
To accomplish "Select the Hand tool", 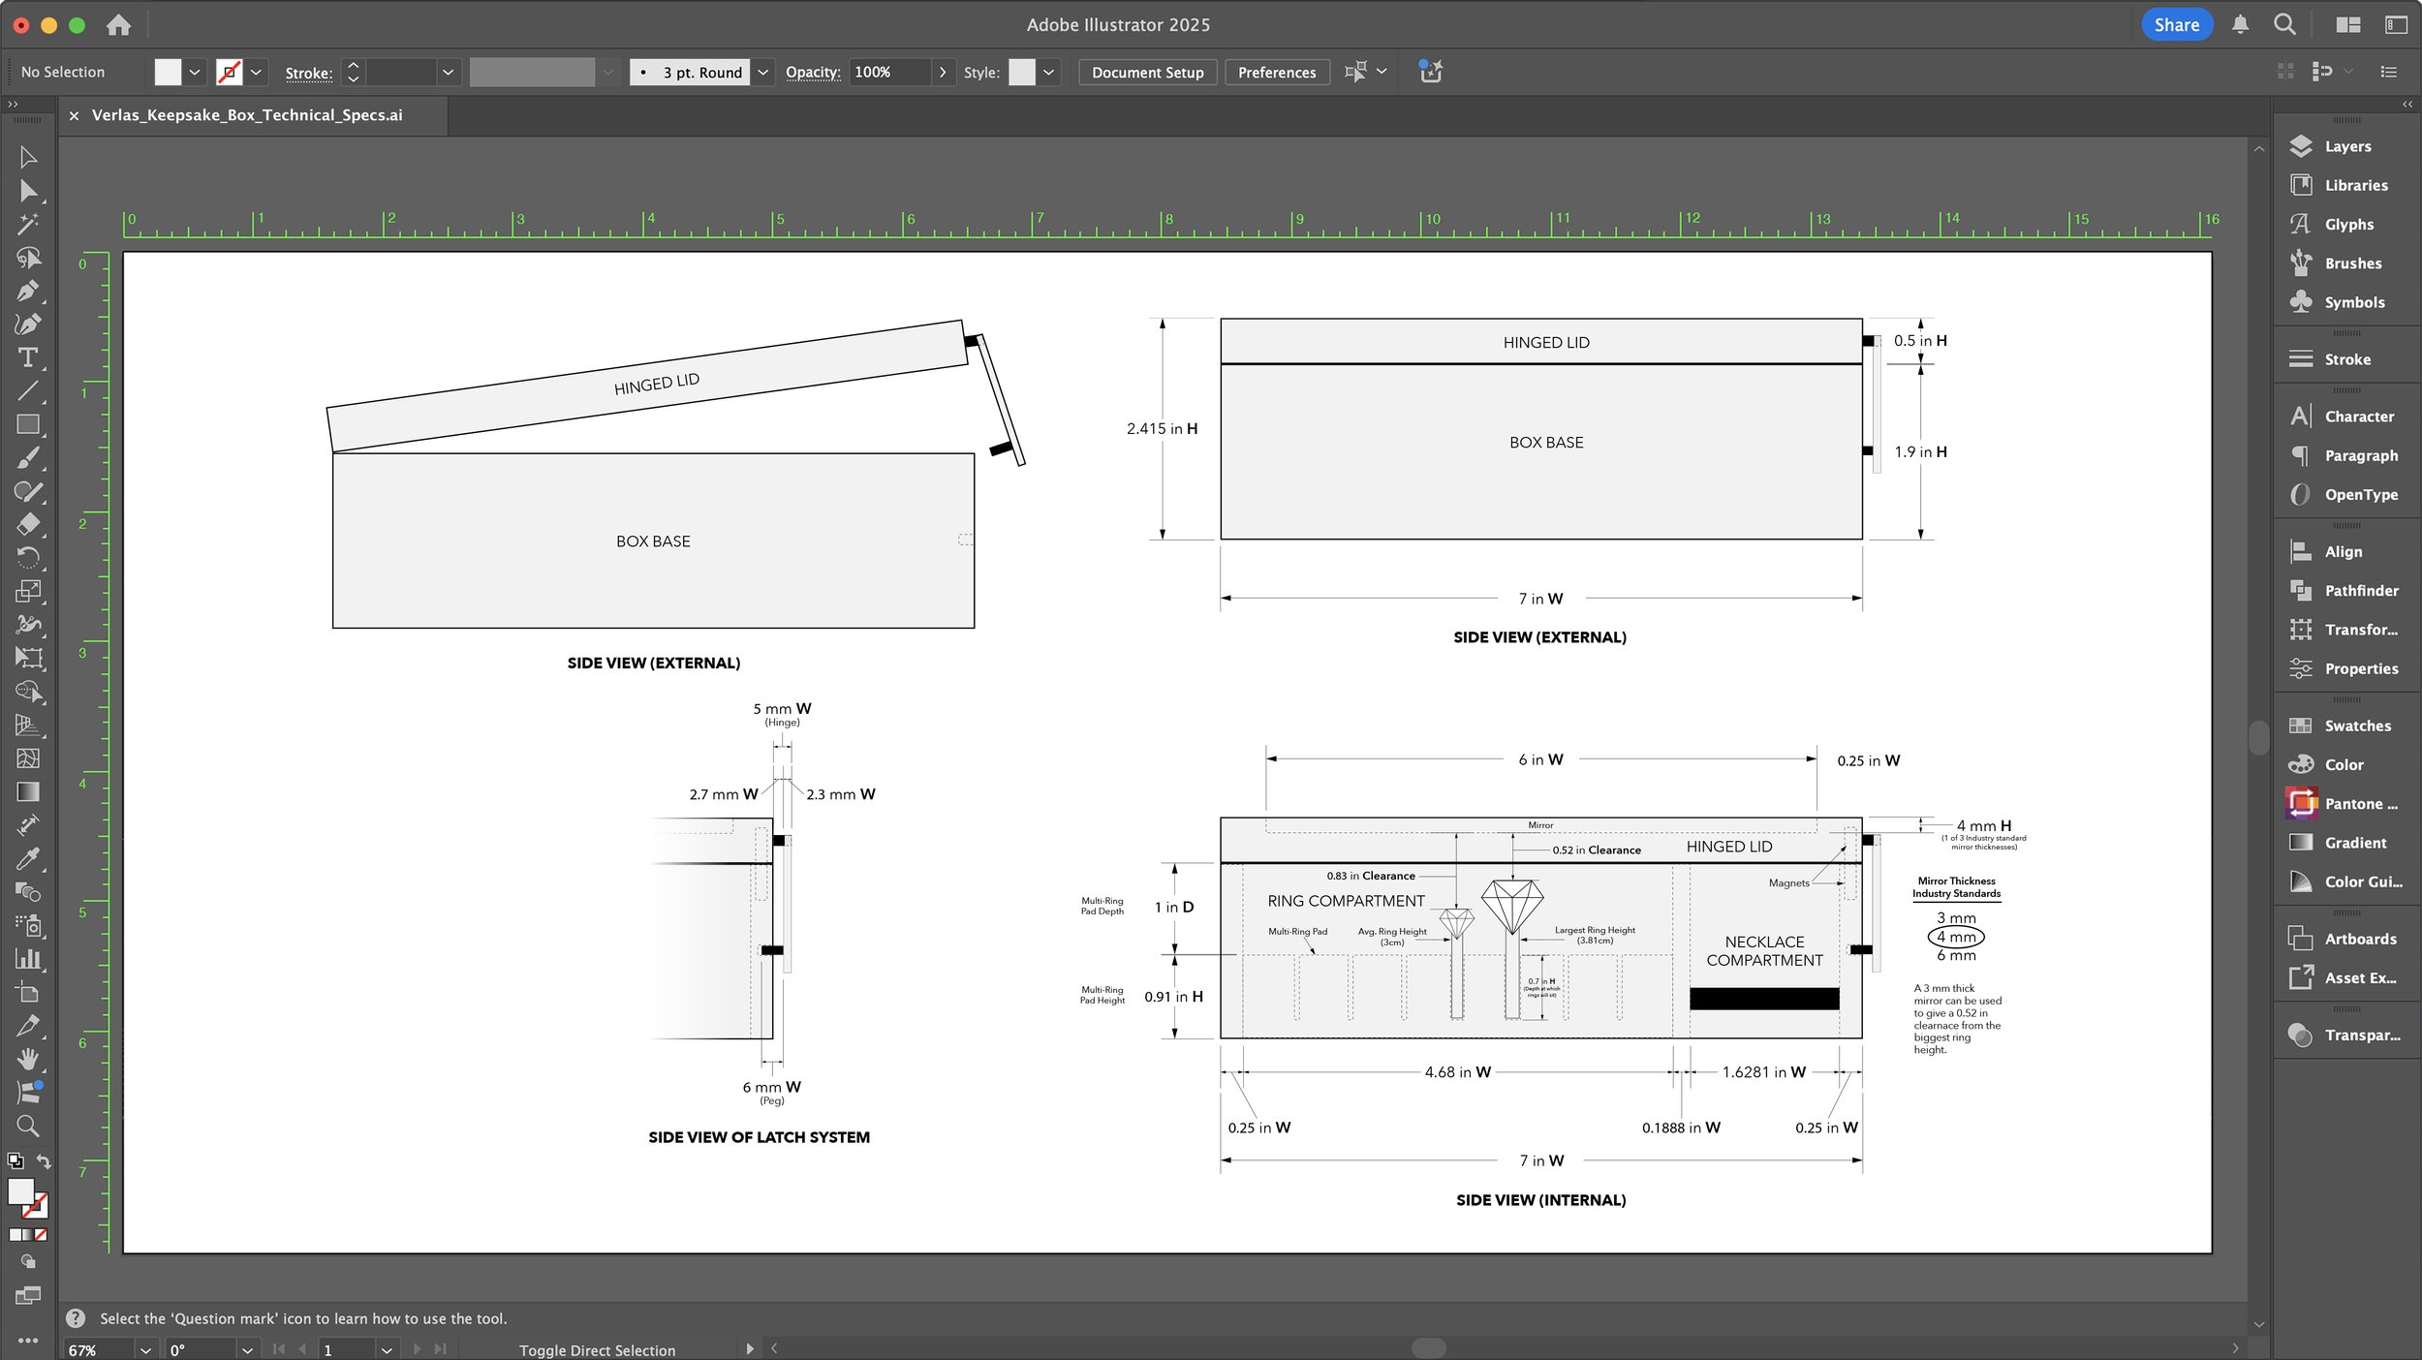I will click(28, 1059).
